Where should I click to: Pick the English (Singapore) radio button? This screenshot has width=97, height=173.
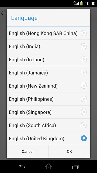tap(84, 112)
